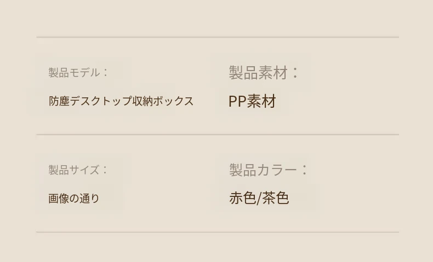
Task: Click デスクトップ in the model name
Action: (101, 101)
